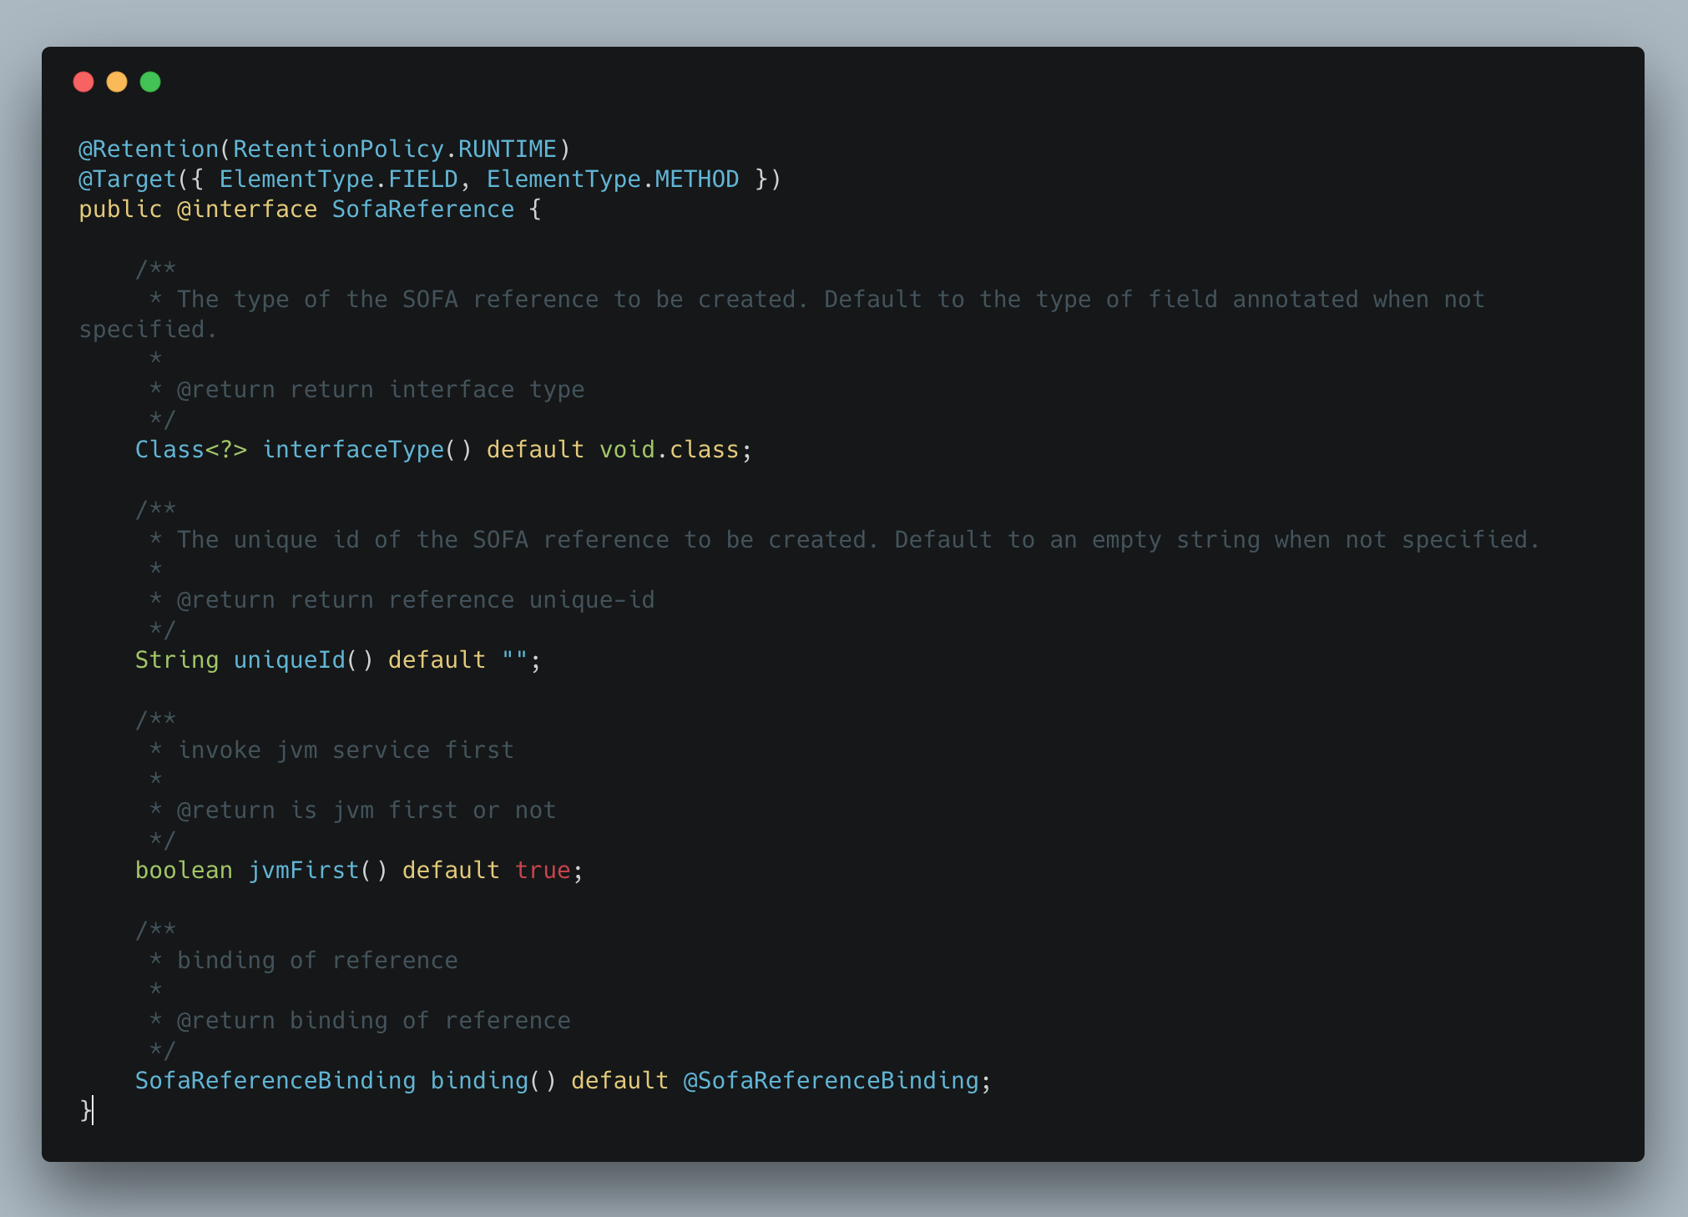
Task: Click the red close window dot
Action: click(83, 82)
